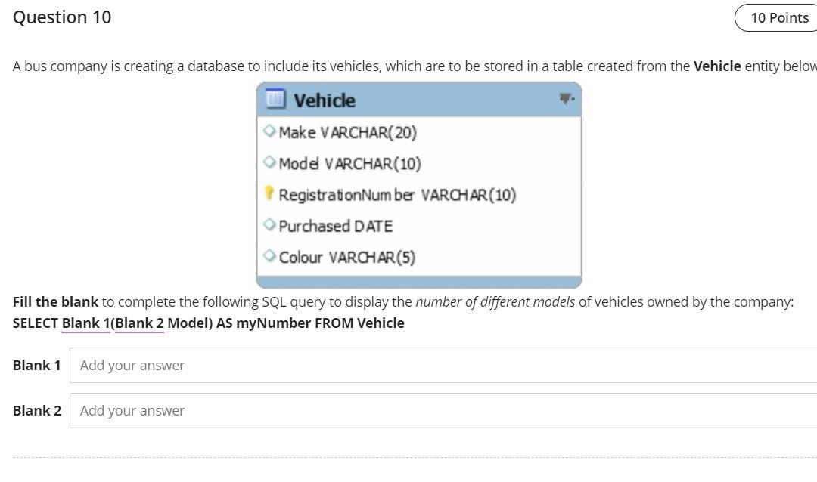Select the Purchased DATE attribute row
This screenshot has height=482, width=817.
[x=335, y=225]
